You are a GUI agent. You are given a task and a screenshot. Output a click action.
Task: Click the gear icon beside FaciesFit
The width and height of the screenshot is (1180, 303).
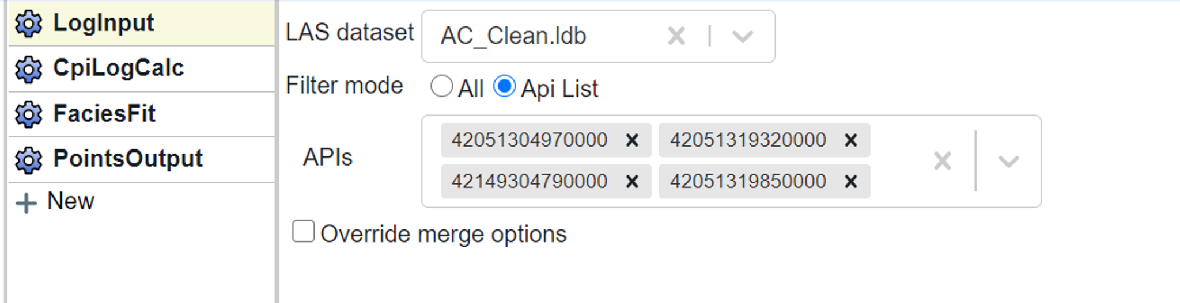click(x=28, y=114)
